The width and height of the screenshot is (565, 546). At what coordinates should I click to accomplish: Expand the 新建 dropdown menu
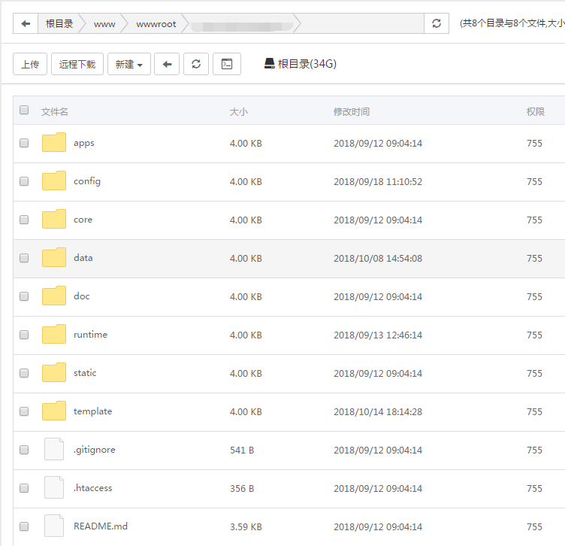pyautogui.click(x=129, y=64)
